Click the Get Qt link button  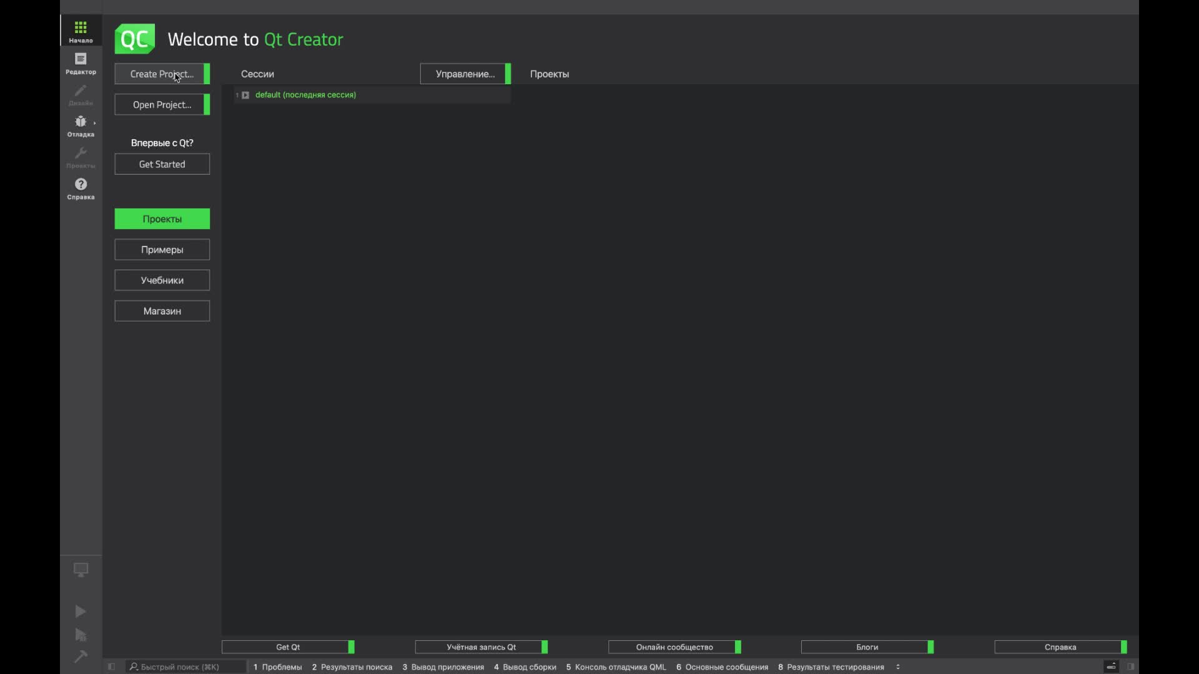pos(288,647)
